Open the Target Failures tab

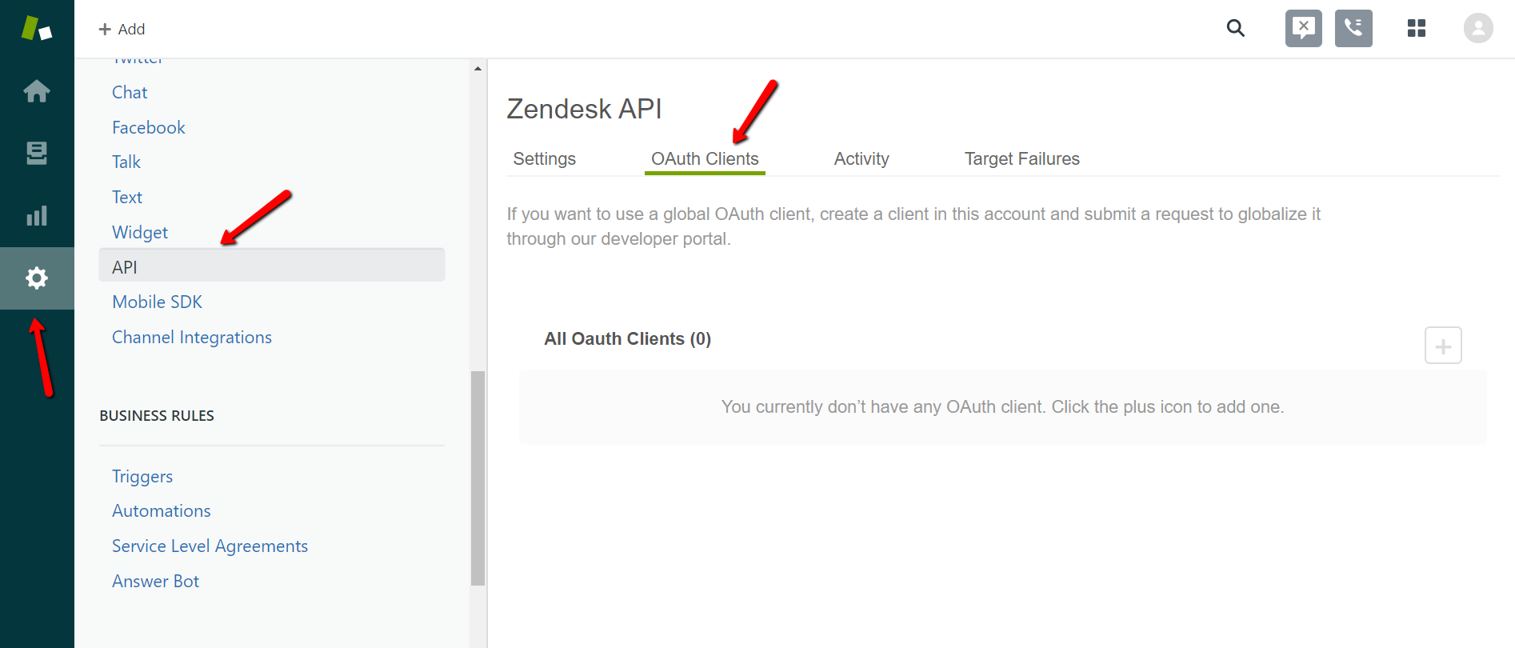pyautogui.click(x=1022, y=158)
